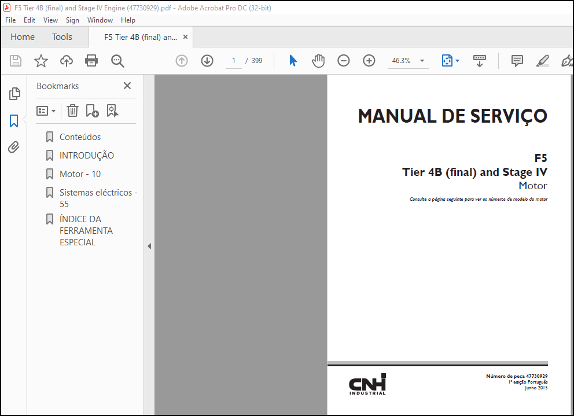Collapse the navigation pane arrow

pyautogui.click(x=149, y=246)
